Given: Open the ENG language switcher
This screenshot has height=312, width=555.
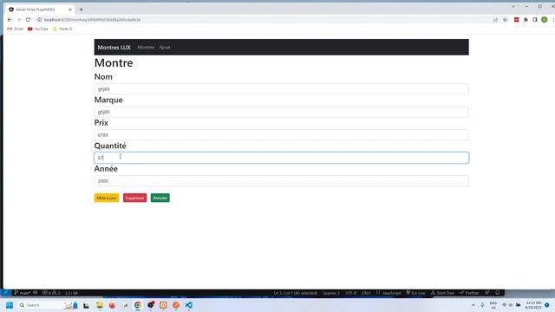Looking at the screenshot, I should tap(493, 305).
